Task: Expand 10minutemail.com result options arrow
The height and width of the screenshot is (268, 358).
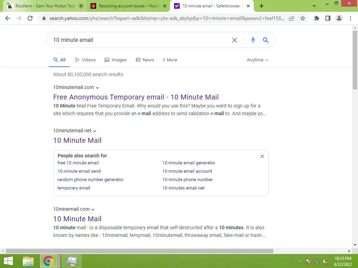Action: pos(97,88)
